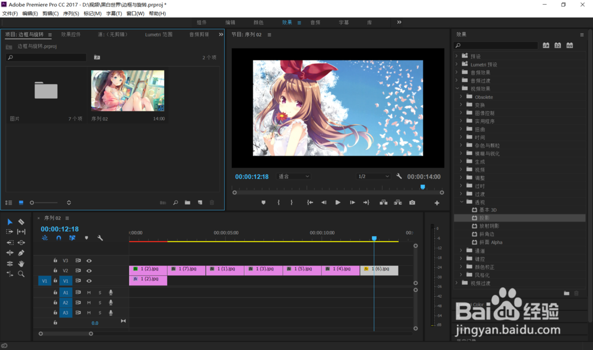Click the thumbnail size zoom slider handle
This screenshot has width=593, height=350.
[32, 203]
